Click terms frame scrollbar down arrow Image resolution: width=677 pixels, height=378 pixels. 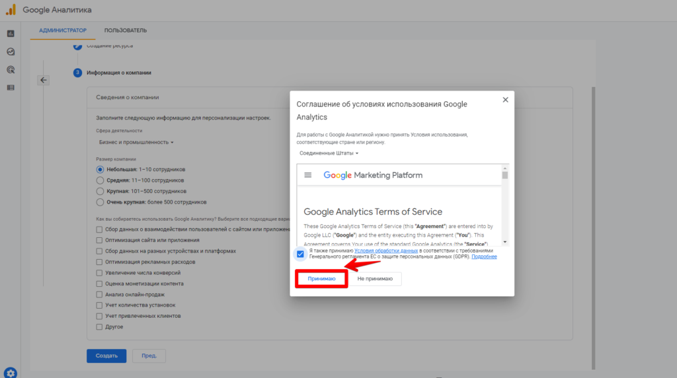click(504, 242)
